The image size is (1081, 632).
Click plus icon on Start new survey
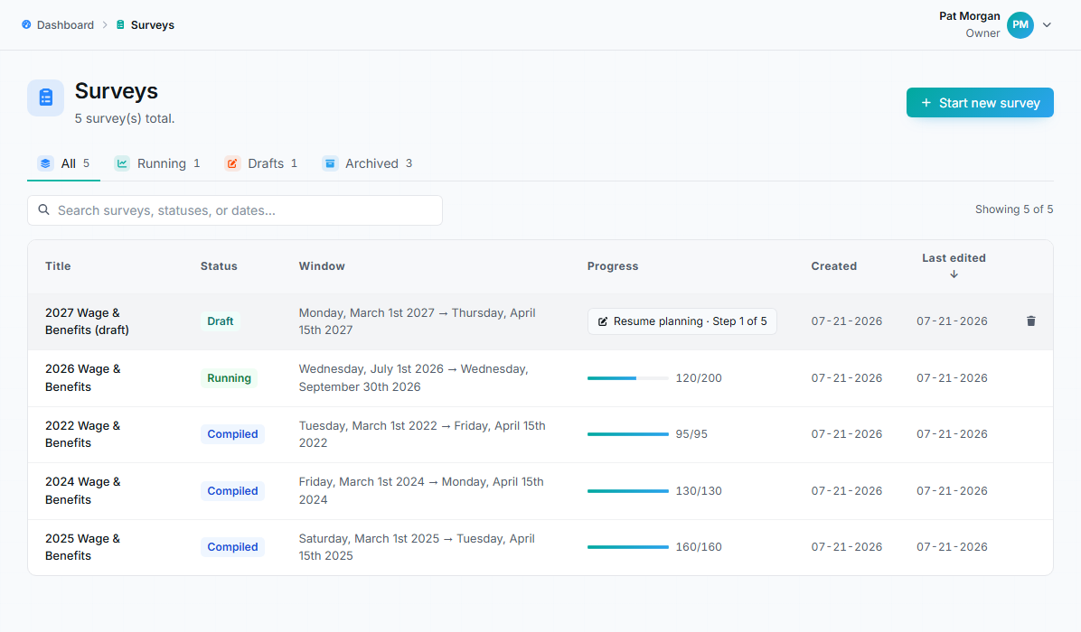coord(926,103)
